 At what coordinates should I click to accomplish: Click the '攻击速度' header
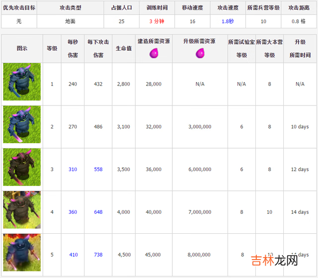228,8
